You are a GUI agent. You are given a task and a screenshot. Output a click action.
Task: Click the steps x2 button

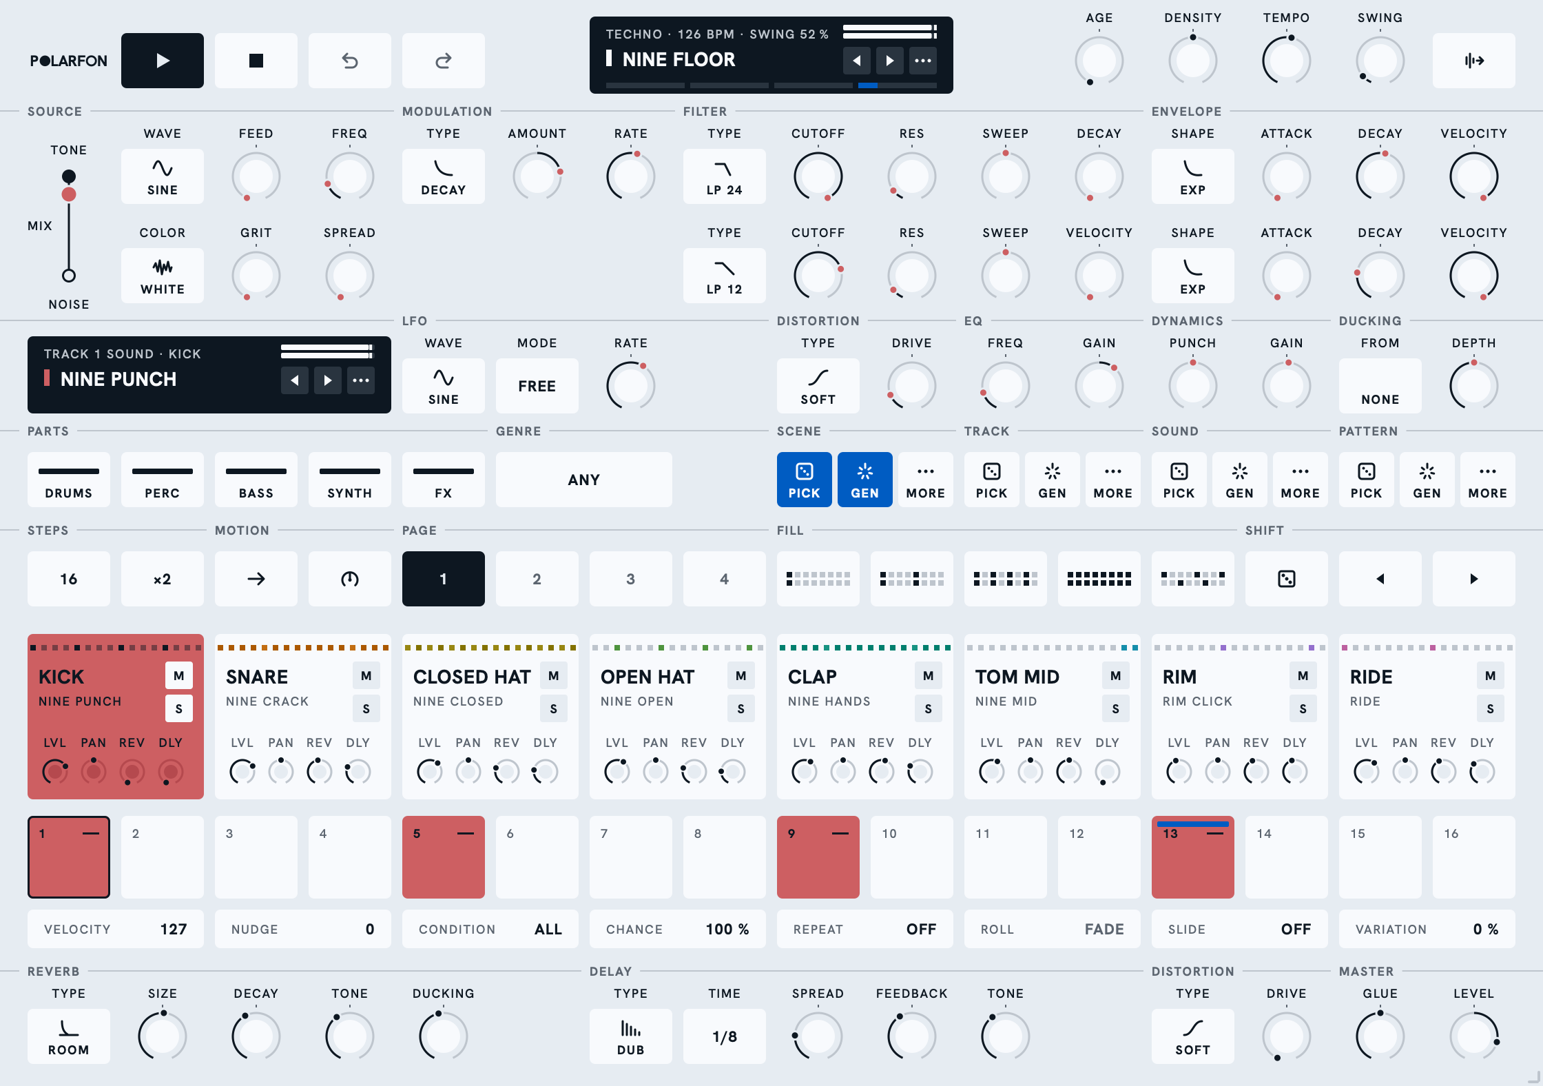click(163, 579)
